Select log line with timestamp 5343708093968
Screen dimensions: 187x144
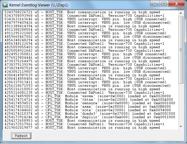(84, 16)
